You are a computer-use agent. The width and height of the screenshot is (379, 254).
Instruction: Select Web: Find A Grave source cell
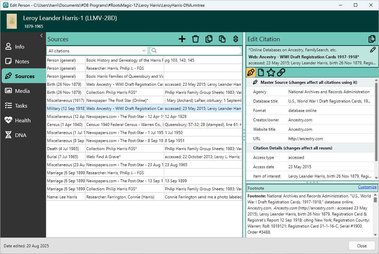pyautogui.click(x=125, y=157)
